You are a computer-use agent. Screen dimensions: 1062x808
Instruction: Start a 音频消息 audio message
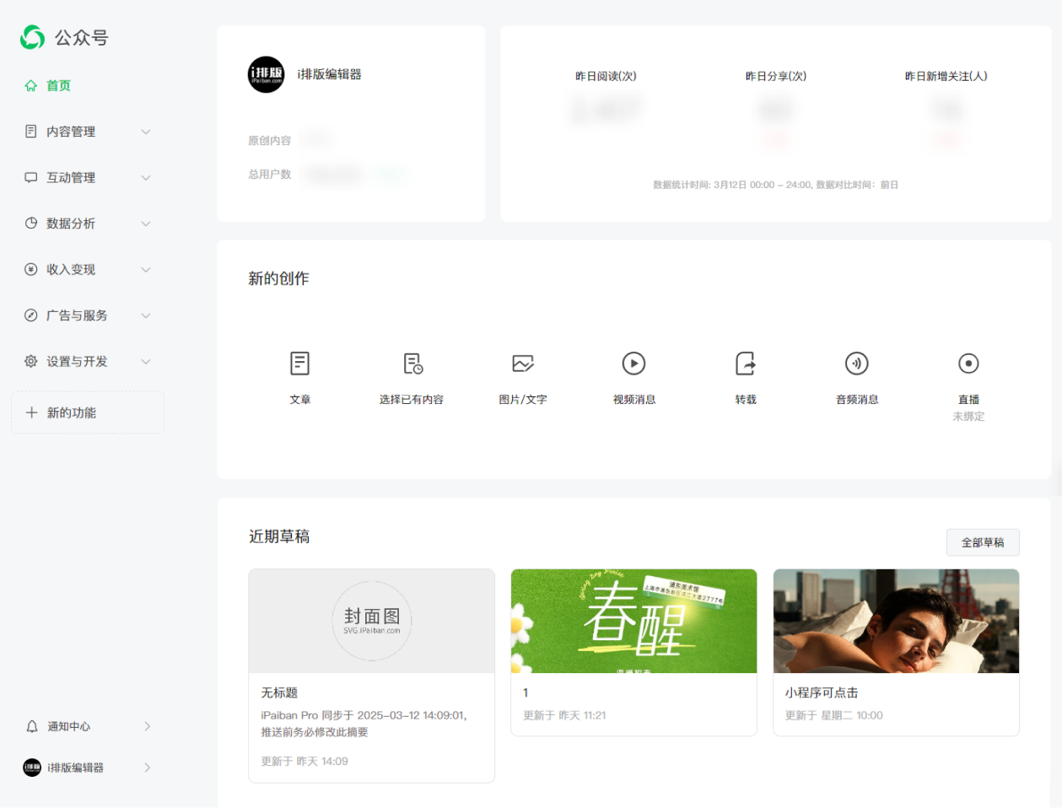click(x=857, y=364)
